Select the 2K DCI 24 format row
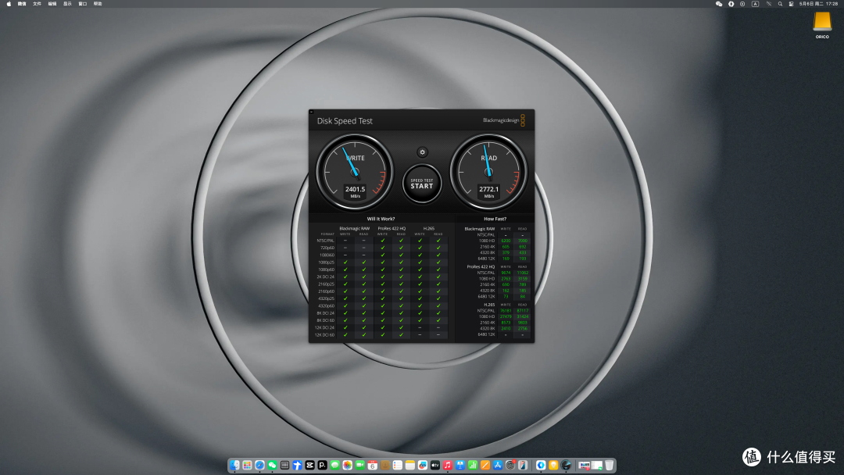Screen dimensions: 844x475 [x=381, y=277]
